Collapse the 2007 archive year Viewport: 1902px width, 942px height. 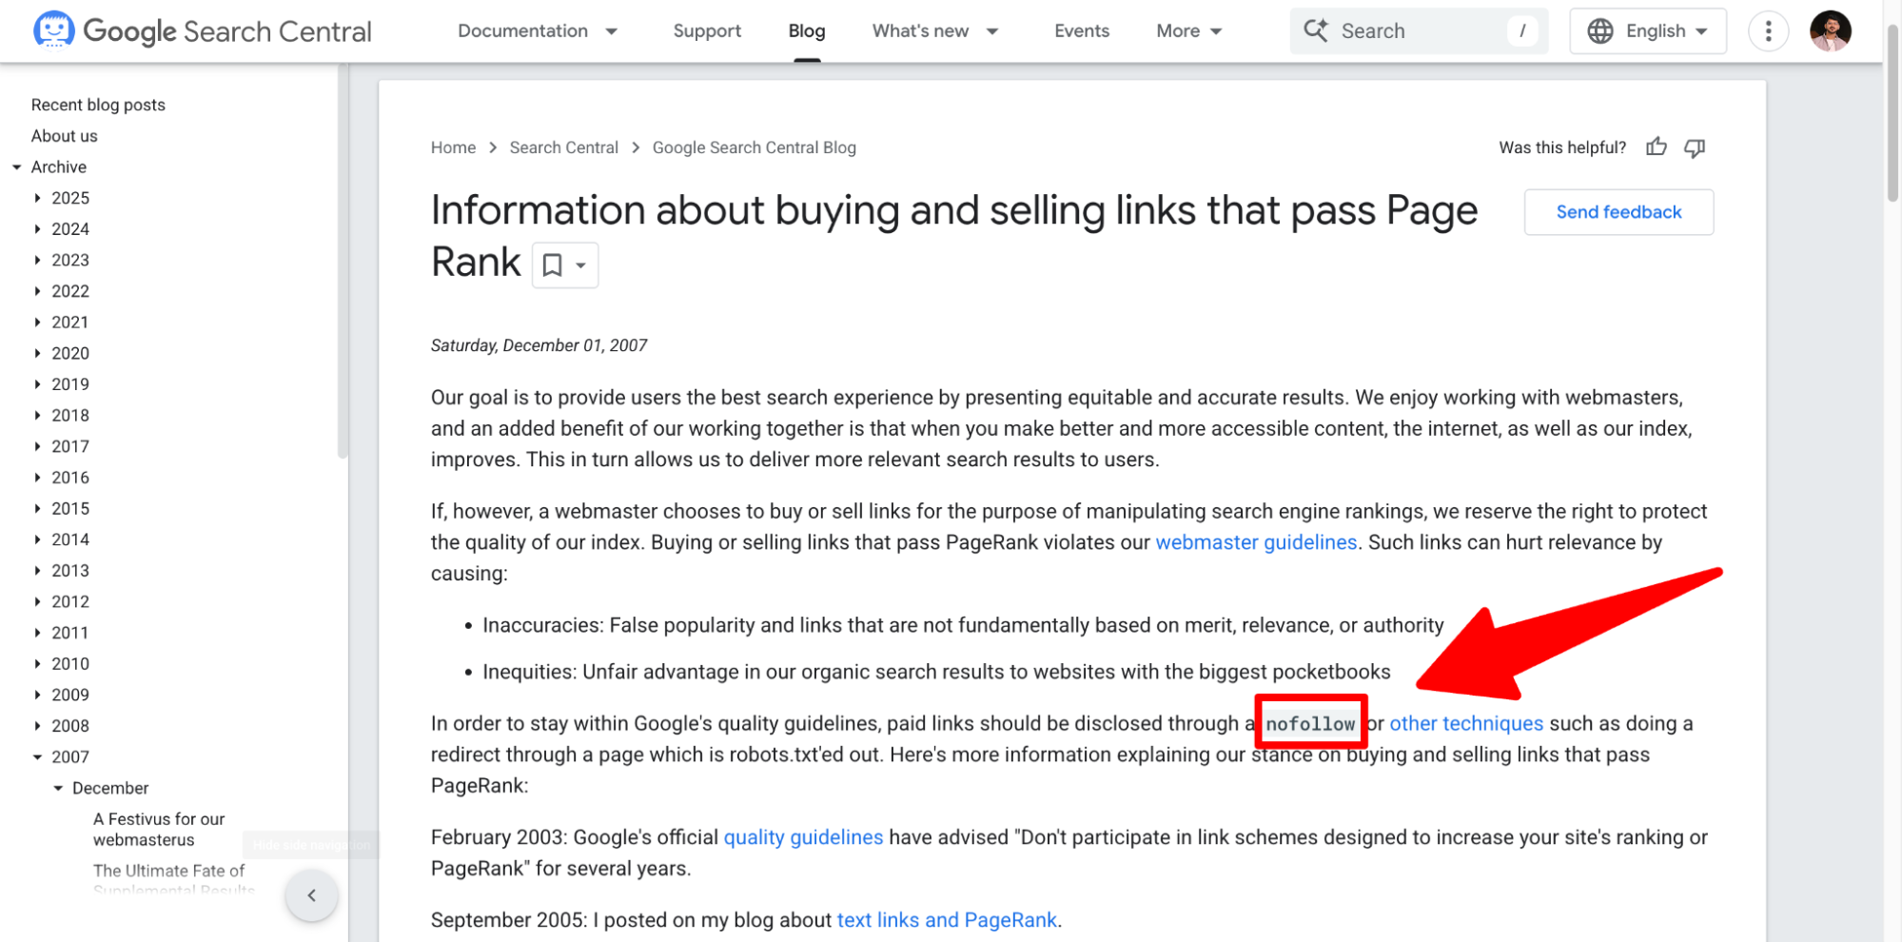(x=37, y=757)
